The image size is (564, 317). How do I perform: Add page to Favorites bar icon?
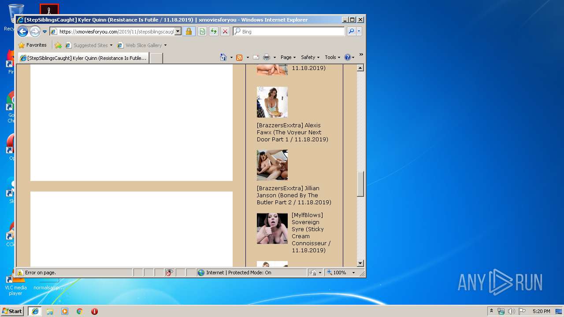pos(58,45)
